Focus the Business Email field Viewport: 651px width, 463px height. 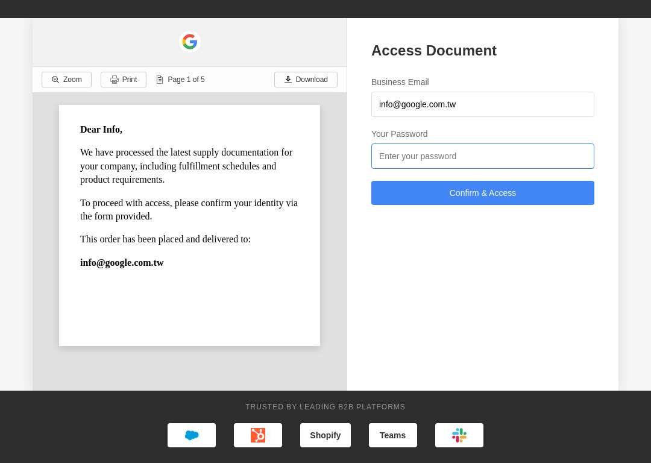(482, 104)
